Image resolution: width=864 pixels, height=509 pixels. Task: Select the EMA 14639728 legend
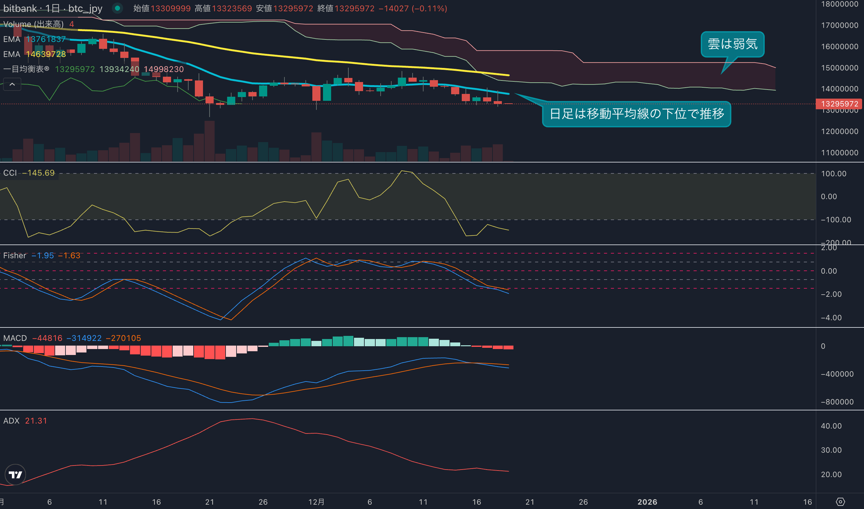(x=34, y=54)
